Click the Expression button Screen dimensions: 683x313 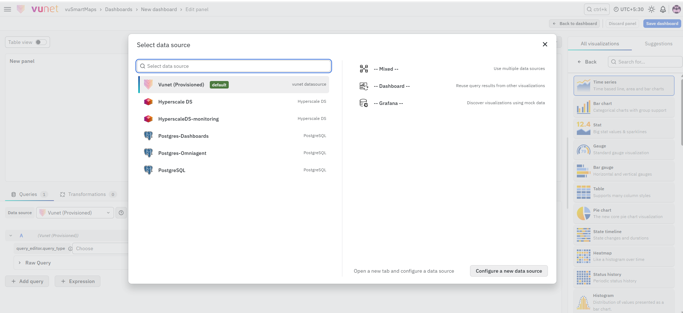78,281
